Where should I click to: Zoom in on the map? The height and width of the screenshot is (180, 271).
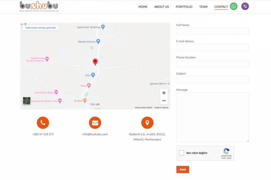[164, 93]
